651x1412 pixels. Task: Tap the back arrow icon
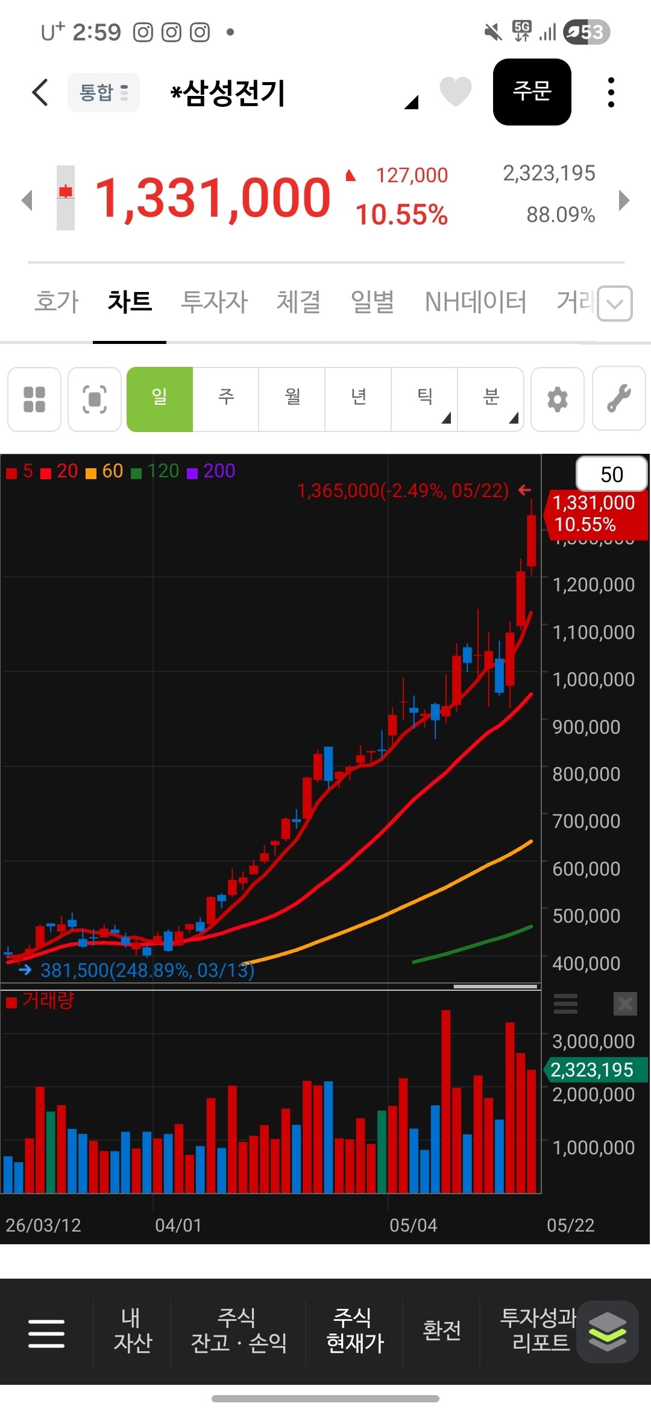tap(40, 92)
